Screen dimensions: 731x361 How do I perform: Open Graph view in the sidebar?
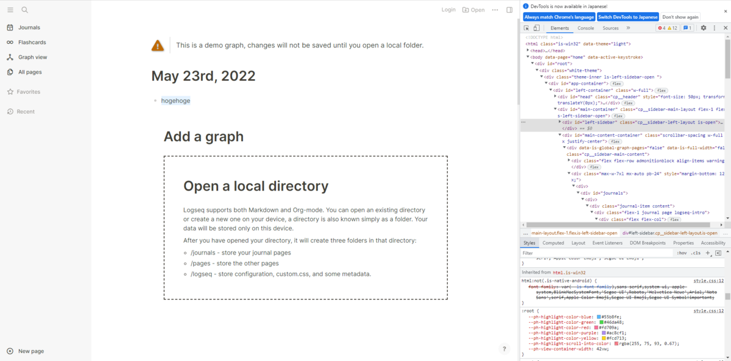(x=32, y=57)
